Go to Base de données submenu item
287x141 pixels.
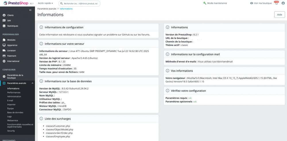tap(15, 112)
